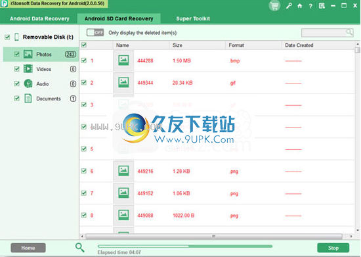This screenshot has height=257, width=361.
Task: Click the horizontal scrollbar of the file list
Action: [x=214, y=236]
